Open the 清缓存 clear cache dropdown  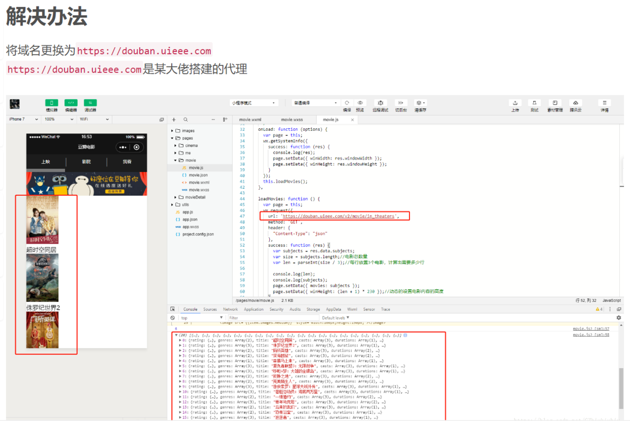tap(420, 102)
